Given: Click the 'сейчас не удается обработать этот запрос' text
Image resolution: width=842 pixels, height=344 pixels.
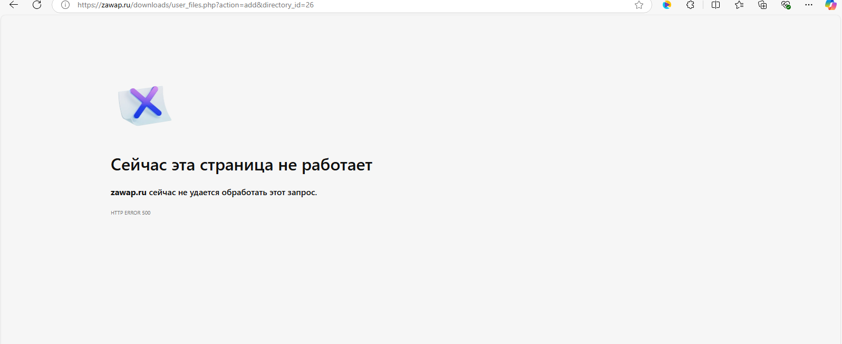Looking at the screenshot, I should [233, 193].
